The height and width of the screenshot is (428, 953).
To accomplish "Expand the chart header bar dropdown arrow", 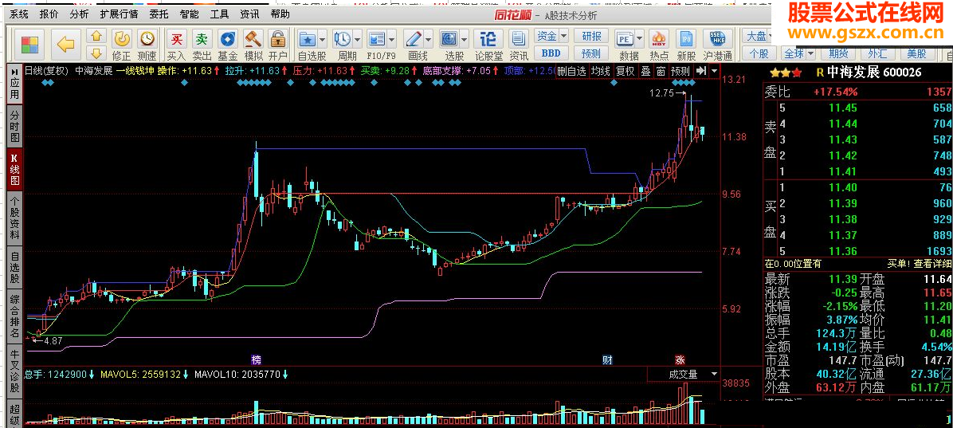I will (x=714, y=70).
